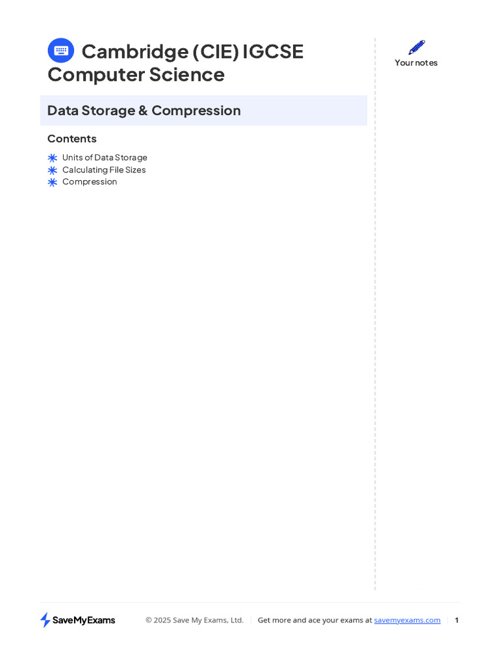The height and width of the screenshot is (666, 499).
Task: Click the asterisk bullet beside Compression
Action: [53, 182]
